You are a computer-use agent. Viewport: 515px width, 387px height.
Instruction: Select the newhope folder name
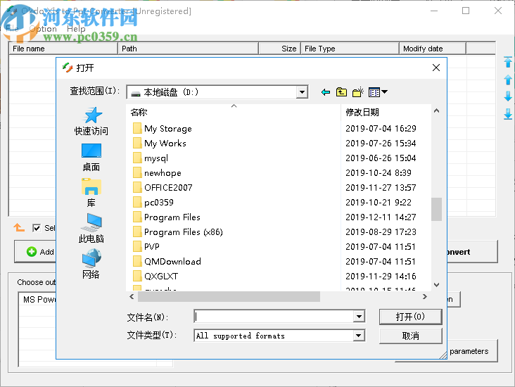tap(163, 173)
